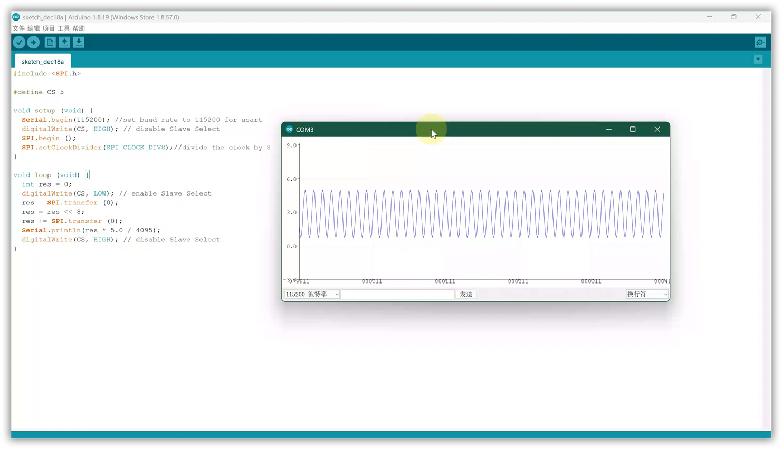The height and width of the screenshot is (449, 782).
Task: Click the serial plotter send text field
Action: [x=397, y=294]
